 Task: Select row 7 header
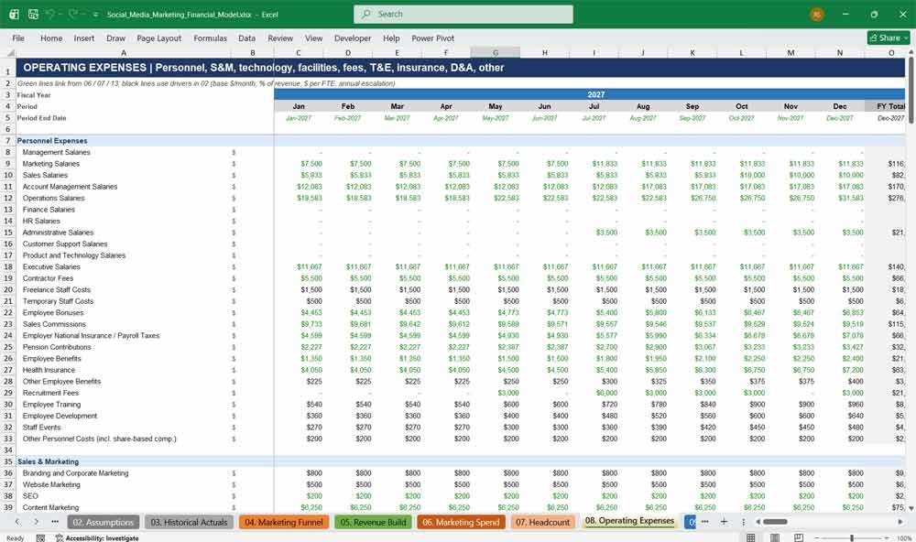pos(8,141)
